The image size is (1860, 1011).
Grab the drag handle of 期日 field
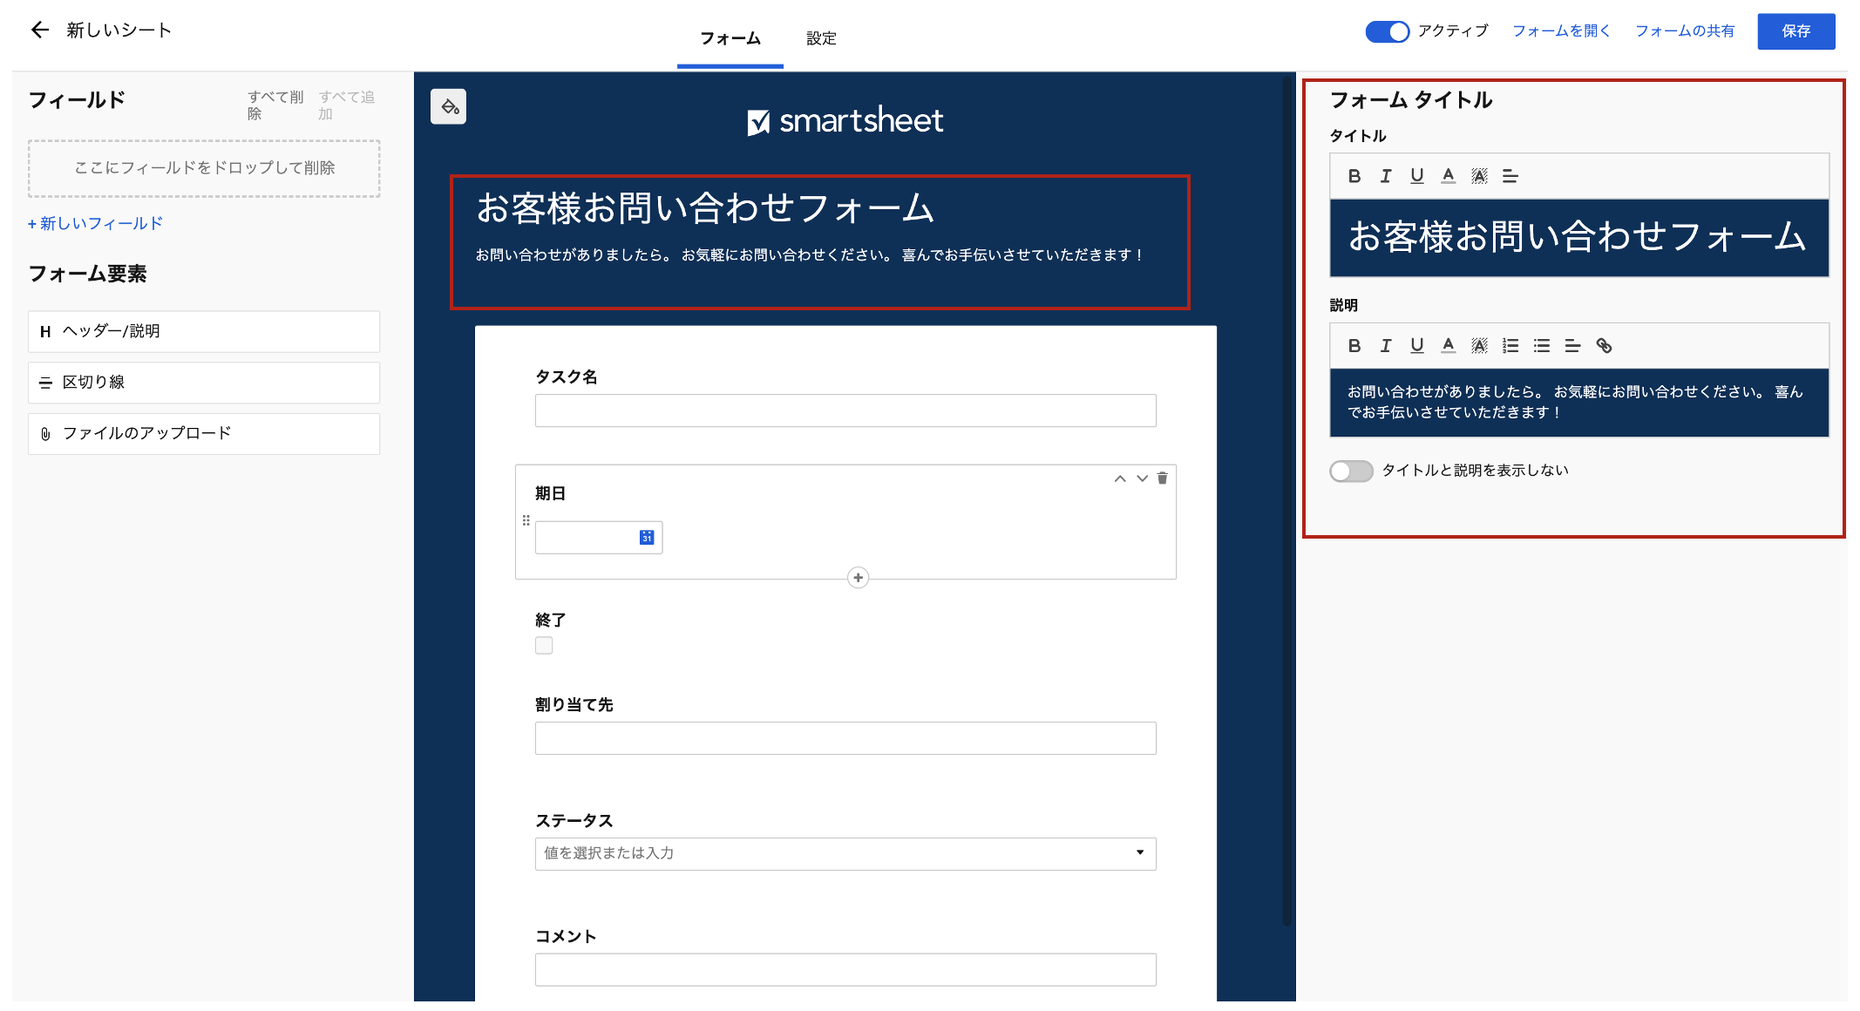[526, 520]
